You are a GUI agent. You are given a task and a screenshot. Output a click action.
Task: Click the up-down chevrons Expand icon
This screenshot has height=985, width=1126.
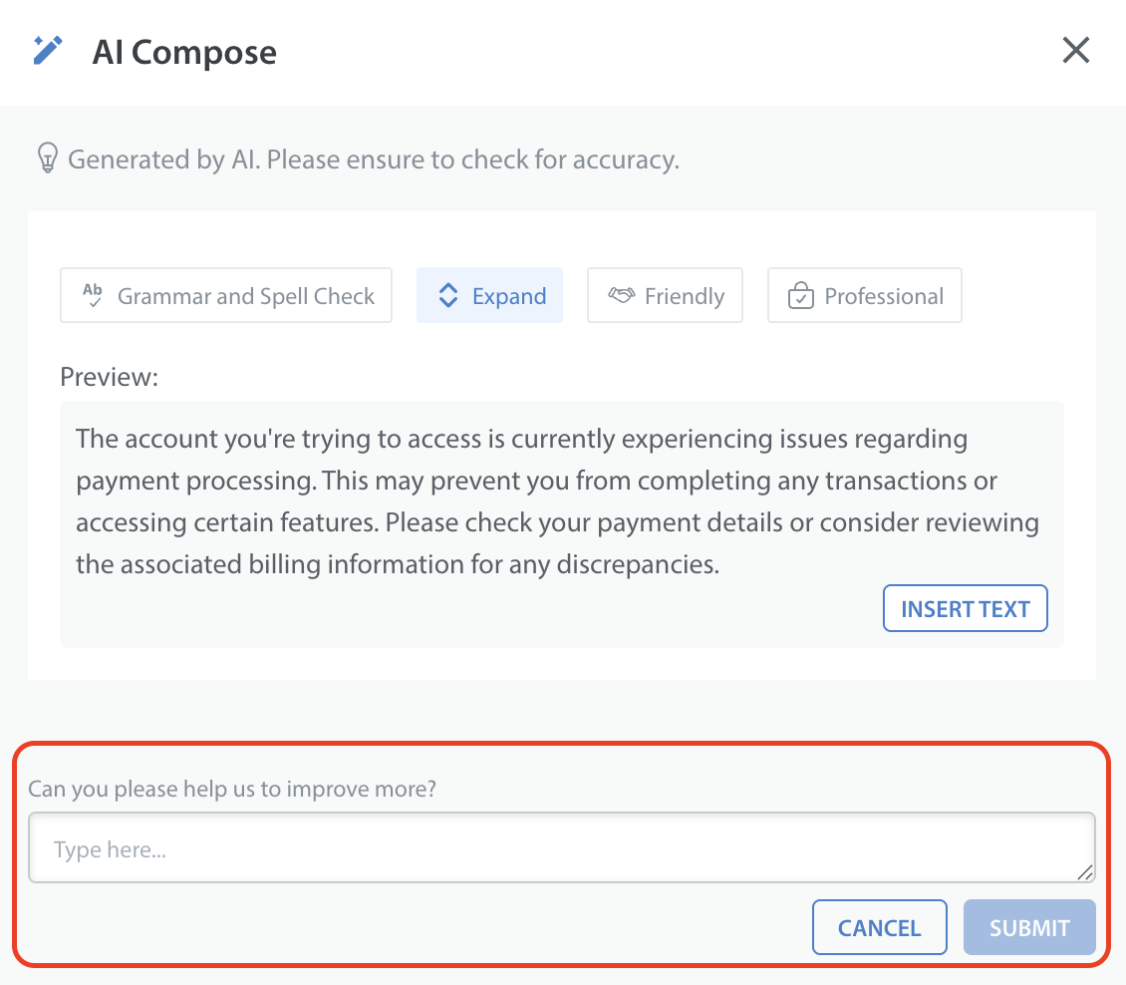point(448,296)
